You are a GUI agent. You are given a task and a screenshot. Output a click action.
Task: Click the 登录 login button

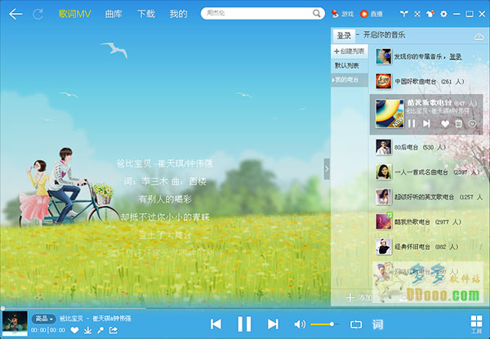[x=344, y=36]
